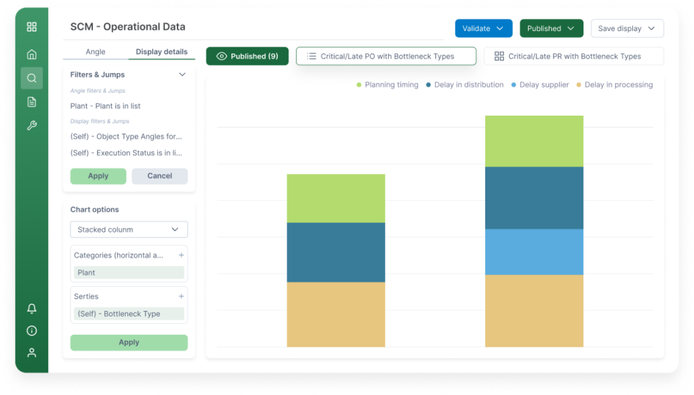
Task: Apply the Filters & Jumps changes
Action: click(x=98, y=176)
